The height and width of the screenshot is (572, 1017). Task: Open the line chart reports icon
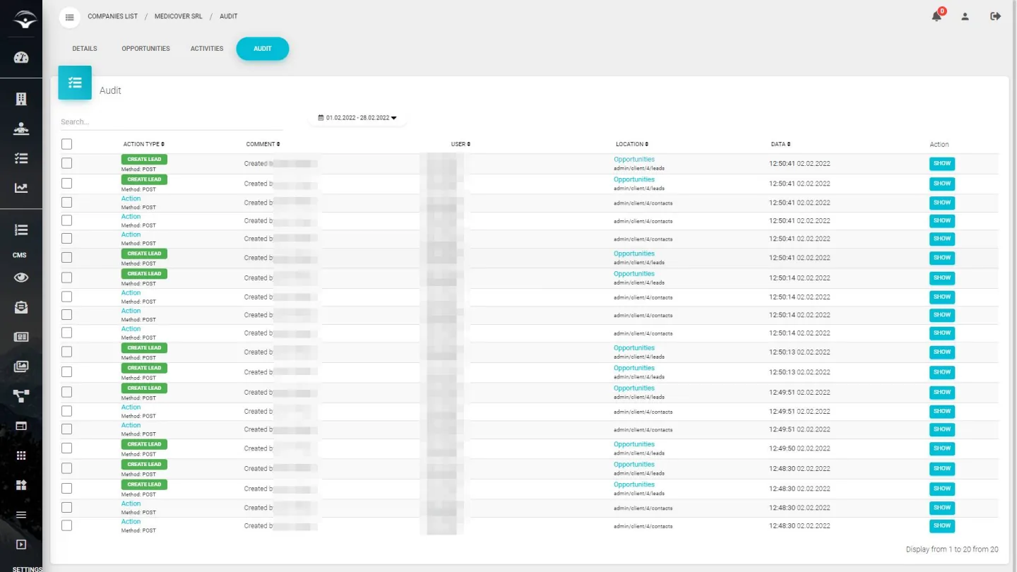(21, 188)
